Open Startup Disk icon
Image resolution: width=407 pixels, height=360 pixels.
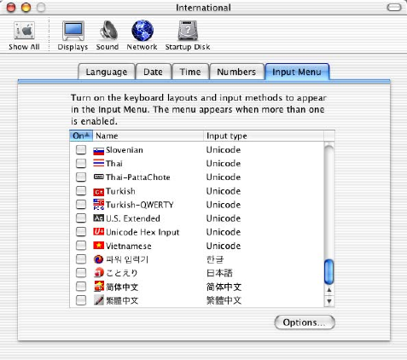pyautogui.click(x=188, y=31)
